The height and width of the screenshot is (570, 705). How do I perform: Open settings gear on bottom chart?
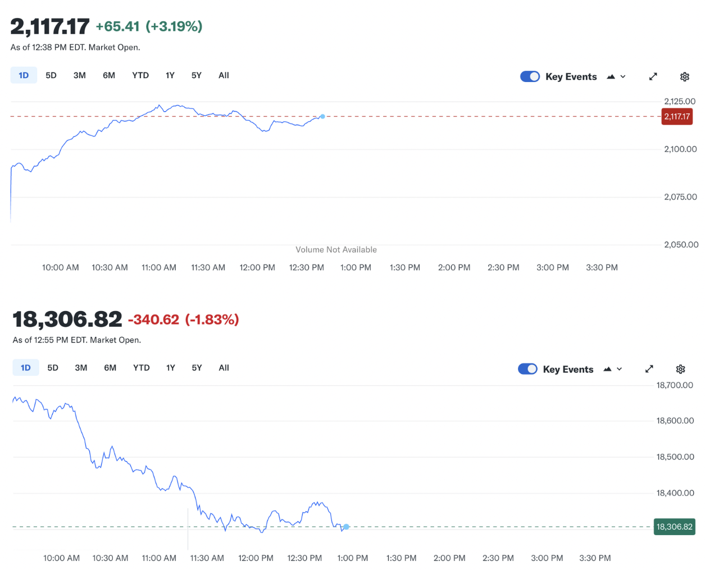[x=680, y=369]
